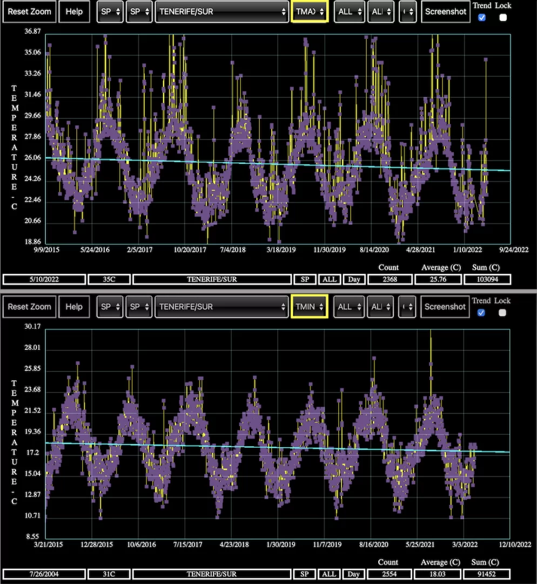Click the 9/24/2022 x-axis date label
This screenshot has height=584, width=537.
point(514,249)
